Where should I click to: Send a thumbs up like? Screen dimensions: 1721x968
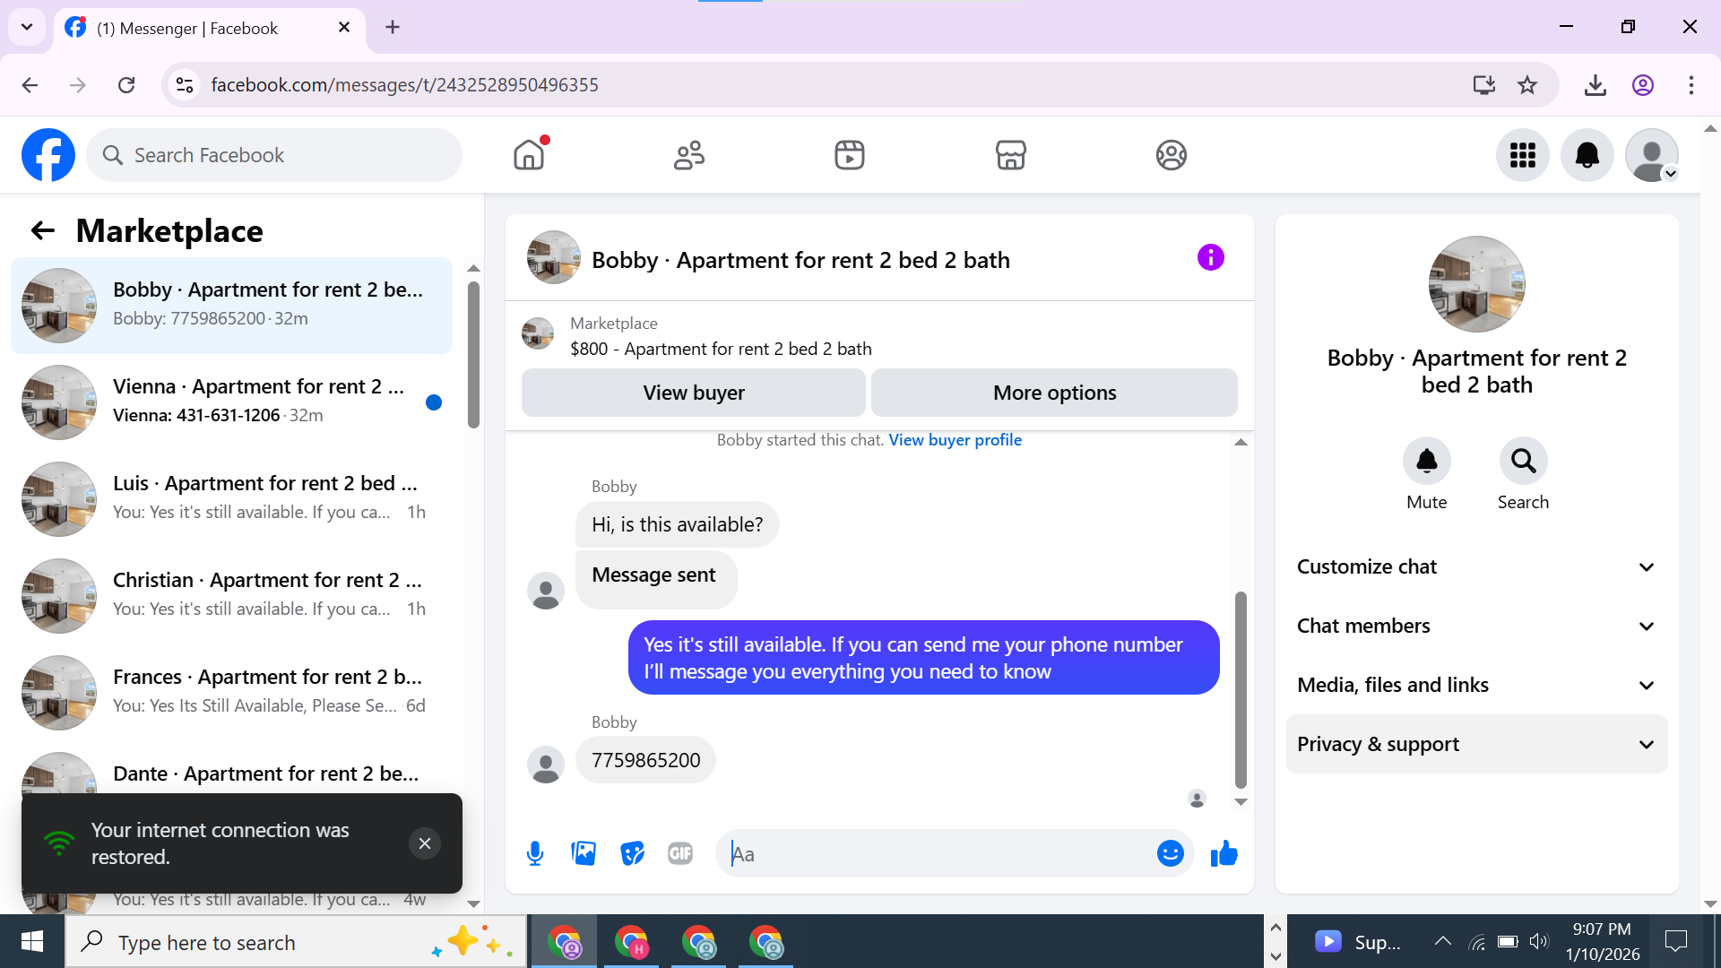tap(1224, 853)
